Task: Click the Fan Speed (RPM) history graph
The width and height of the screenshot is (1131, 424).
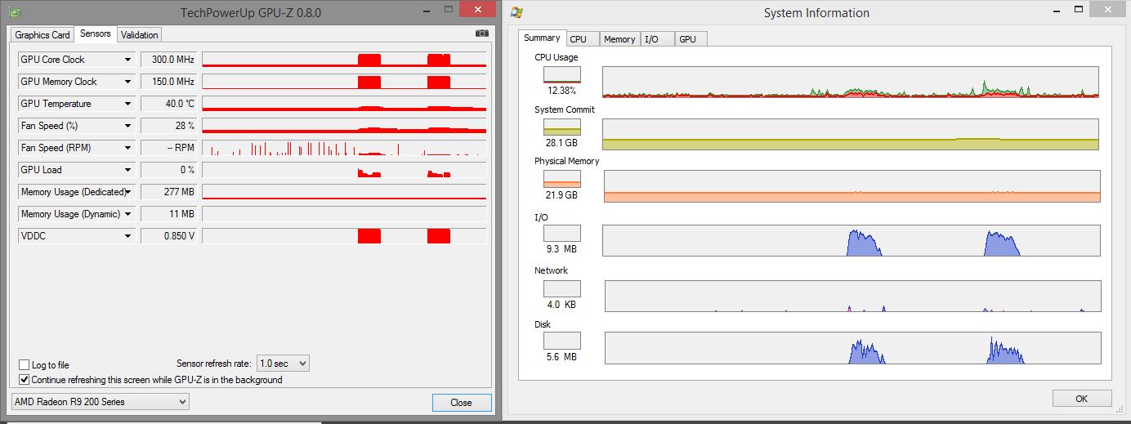Action: click(344, 148)
